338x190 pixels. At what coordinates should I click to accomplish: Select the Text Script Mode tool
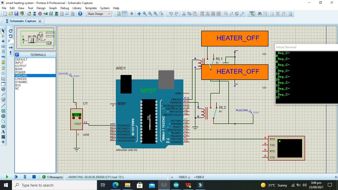(3, 51)
